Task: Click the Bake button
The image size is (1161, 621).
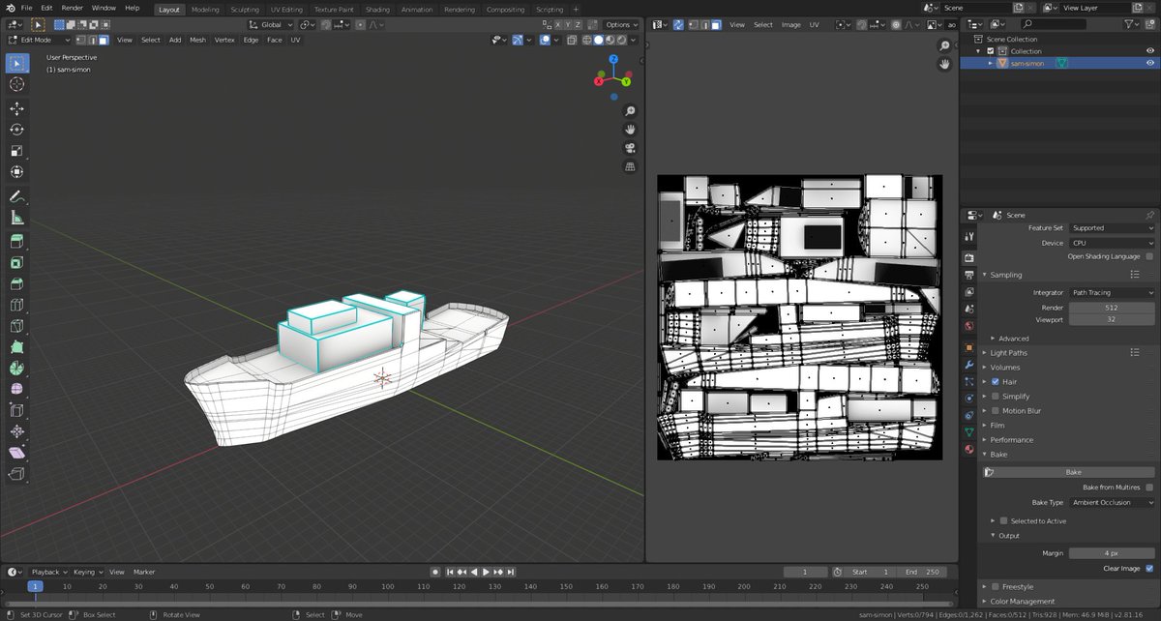Action: click(x=1069, y=472)
